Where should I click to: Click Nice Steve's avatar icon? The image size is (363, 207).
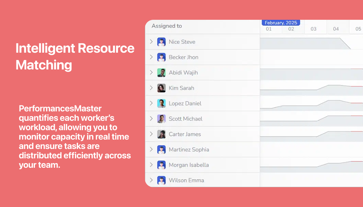(161, 42)
